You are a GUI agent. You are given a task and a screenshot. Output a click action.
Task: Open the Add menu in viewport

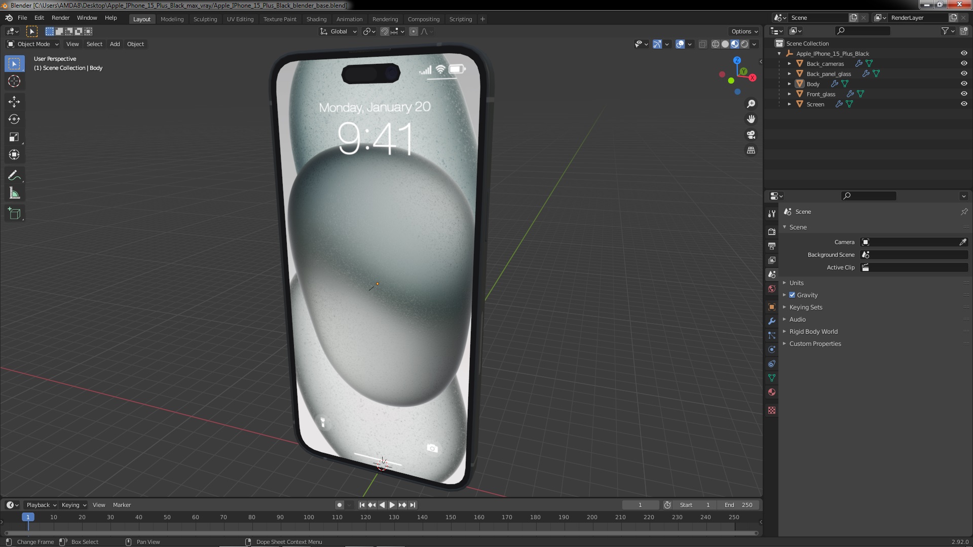(115, 44)
